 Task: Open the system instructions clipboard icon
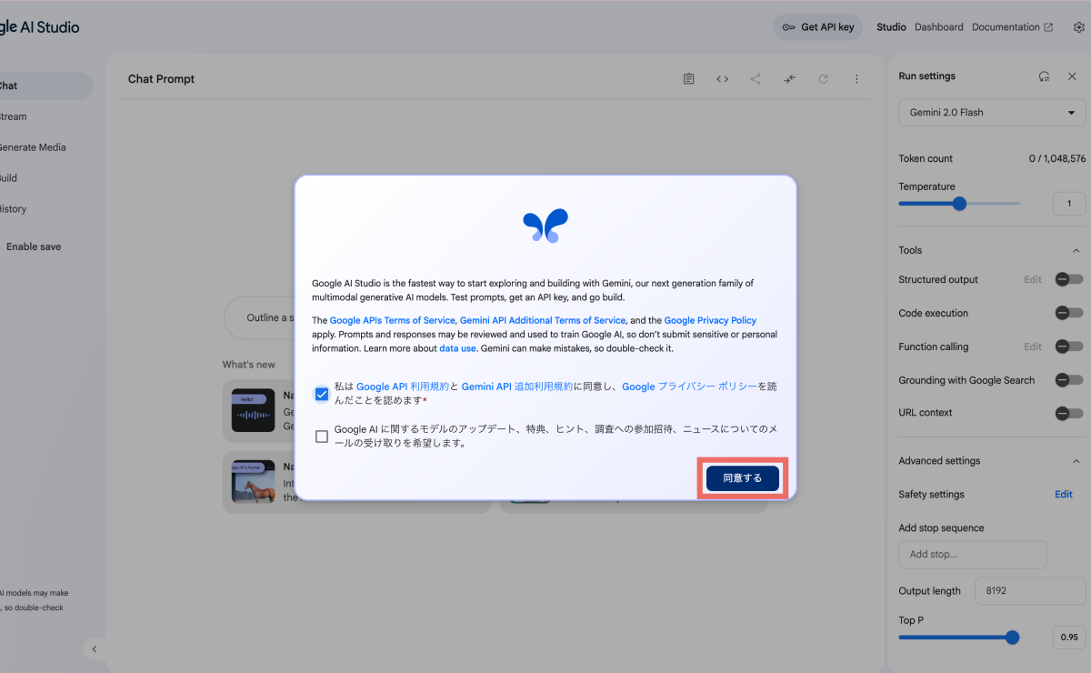(x=689, y=79)
